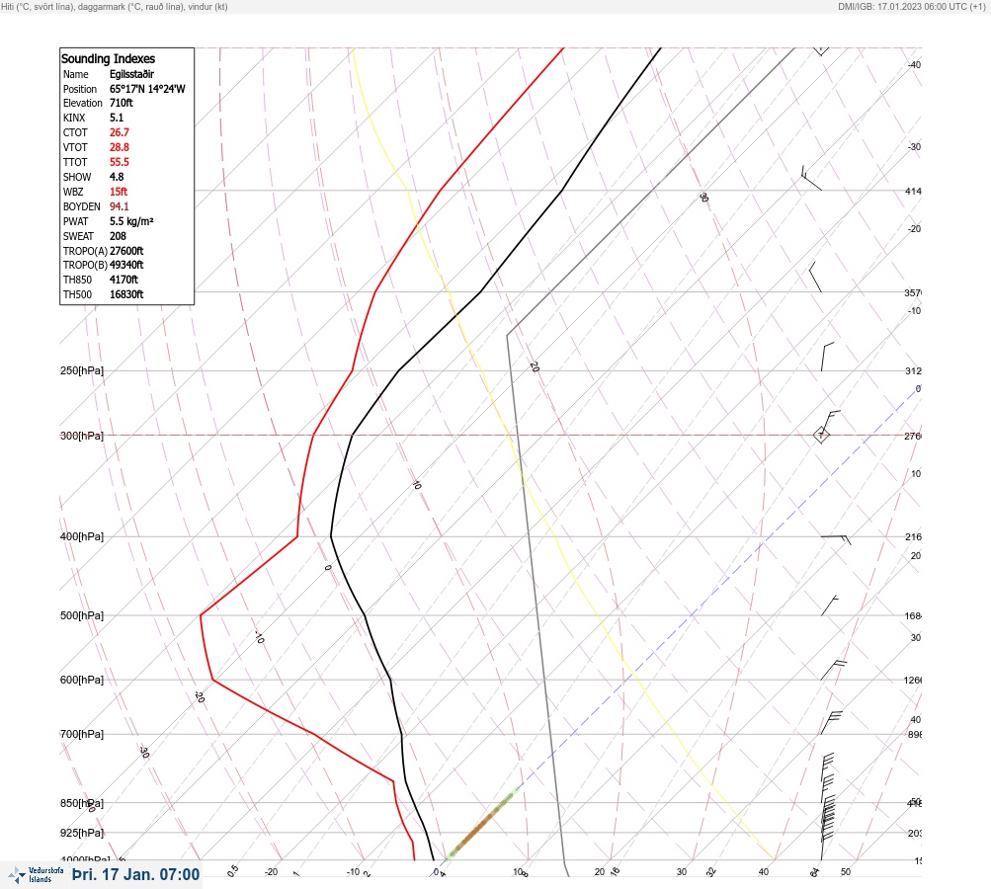The width and height of the screenshot is (991, 889).
Task: Click the TROPO(B) value 49340ft
Action: (126, 265)
